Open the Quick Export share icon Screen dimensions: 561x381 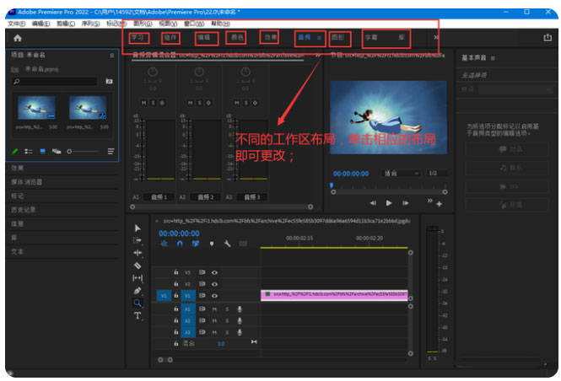click(548, 37)
